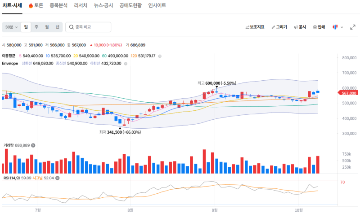Viewport: 360px width, 213px height.
Task: Switch to the 인사이트 tab
Action: click(x=157, y=5)
